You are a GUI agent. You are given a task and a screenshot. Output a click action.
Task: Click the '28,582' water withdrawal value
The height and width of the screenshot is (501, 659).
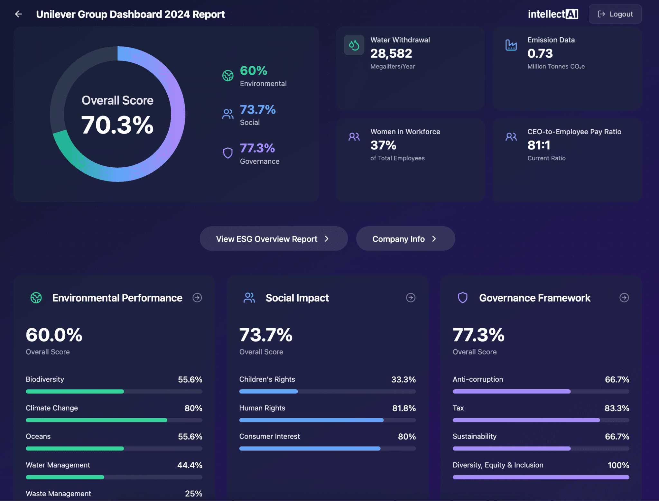pyautogui.click(x=391, y=53)
